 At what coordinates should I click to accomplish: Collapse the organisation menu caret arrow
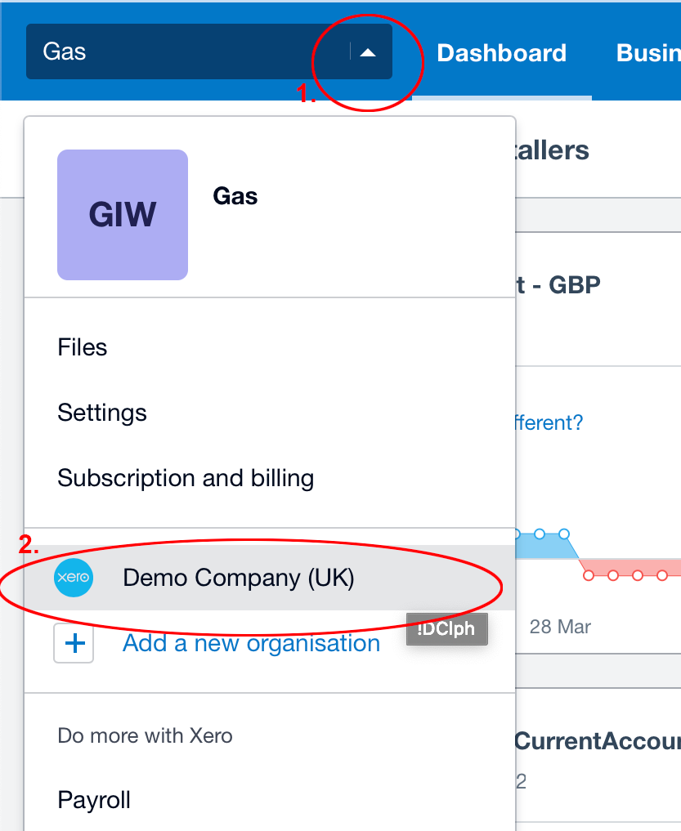tap(368, 52)
